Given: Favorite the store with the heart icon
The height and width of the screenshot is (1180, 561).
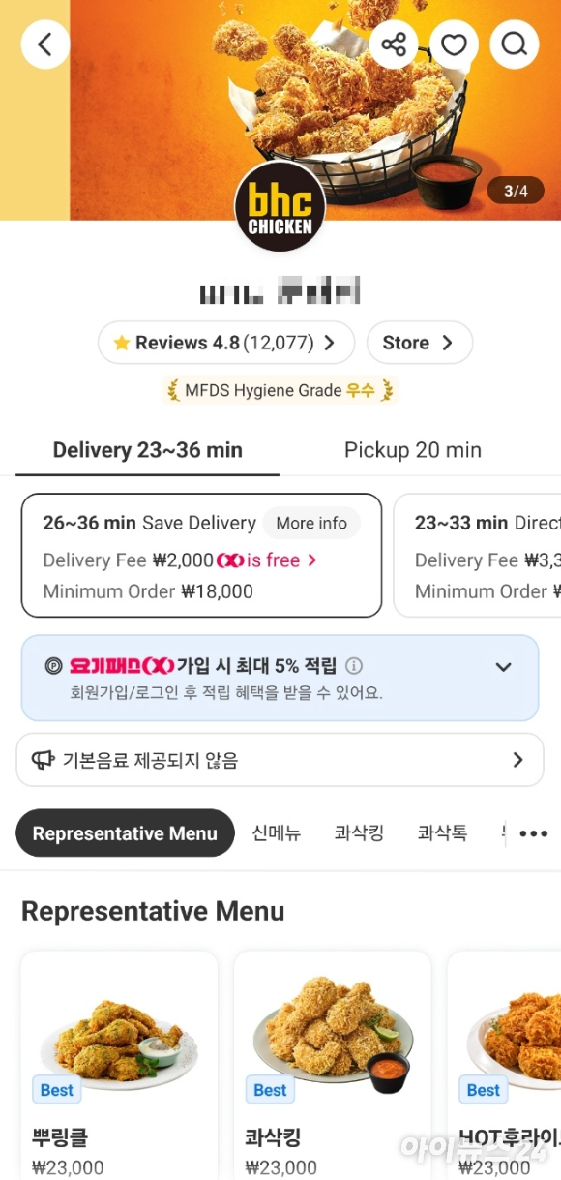Looking at the screenshot, I should 455,44.
